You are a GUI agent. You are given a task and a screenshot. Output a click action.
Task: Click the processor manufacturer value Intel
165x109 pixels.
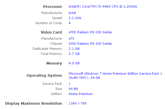(x=72, y=13)
